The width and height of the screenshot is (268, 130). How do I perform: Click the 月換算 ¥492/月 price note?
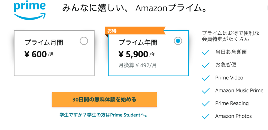(x=138, y=65)
